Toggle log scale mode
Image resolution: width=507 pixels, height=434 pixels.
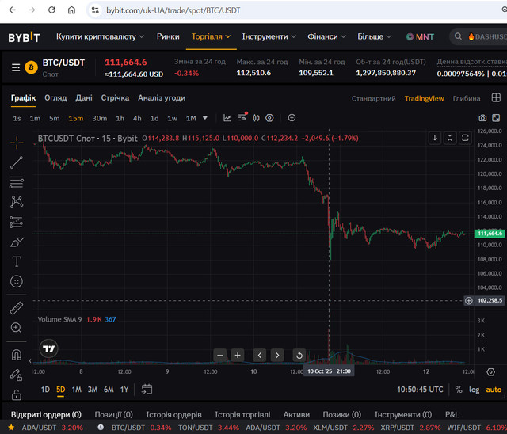pos(474,390)
